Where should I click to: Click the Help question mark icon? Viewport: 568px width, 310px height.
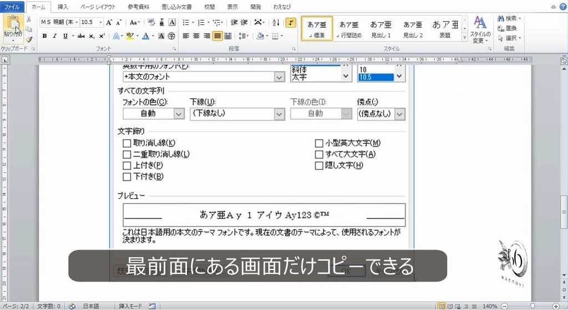(x=563, y=7)
